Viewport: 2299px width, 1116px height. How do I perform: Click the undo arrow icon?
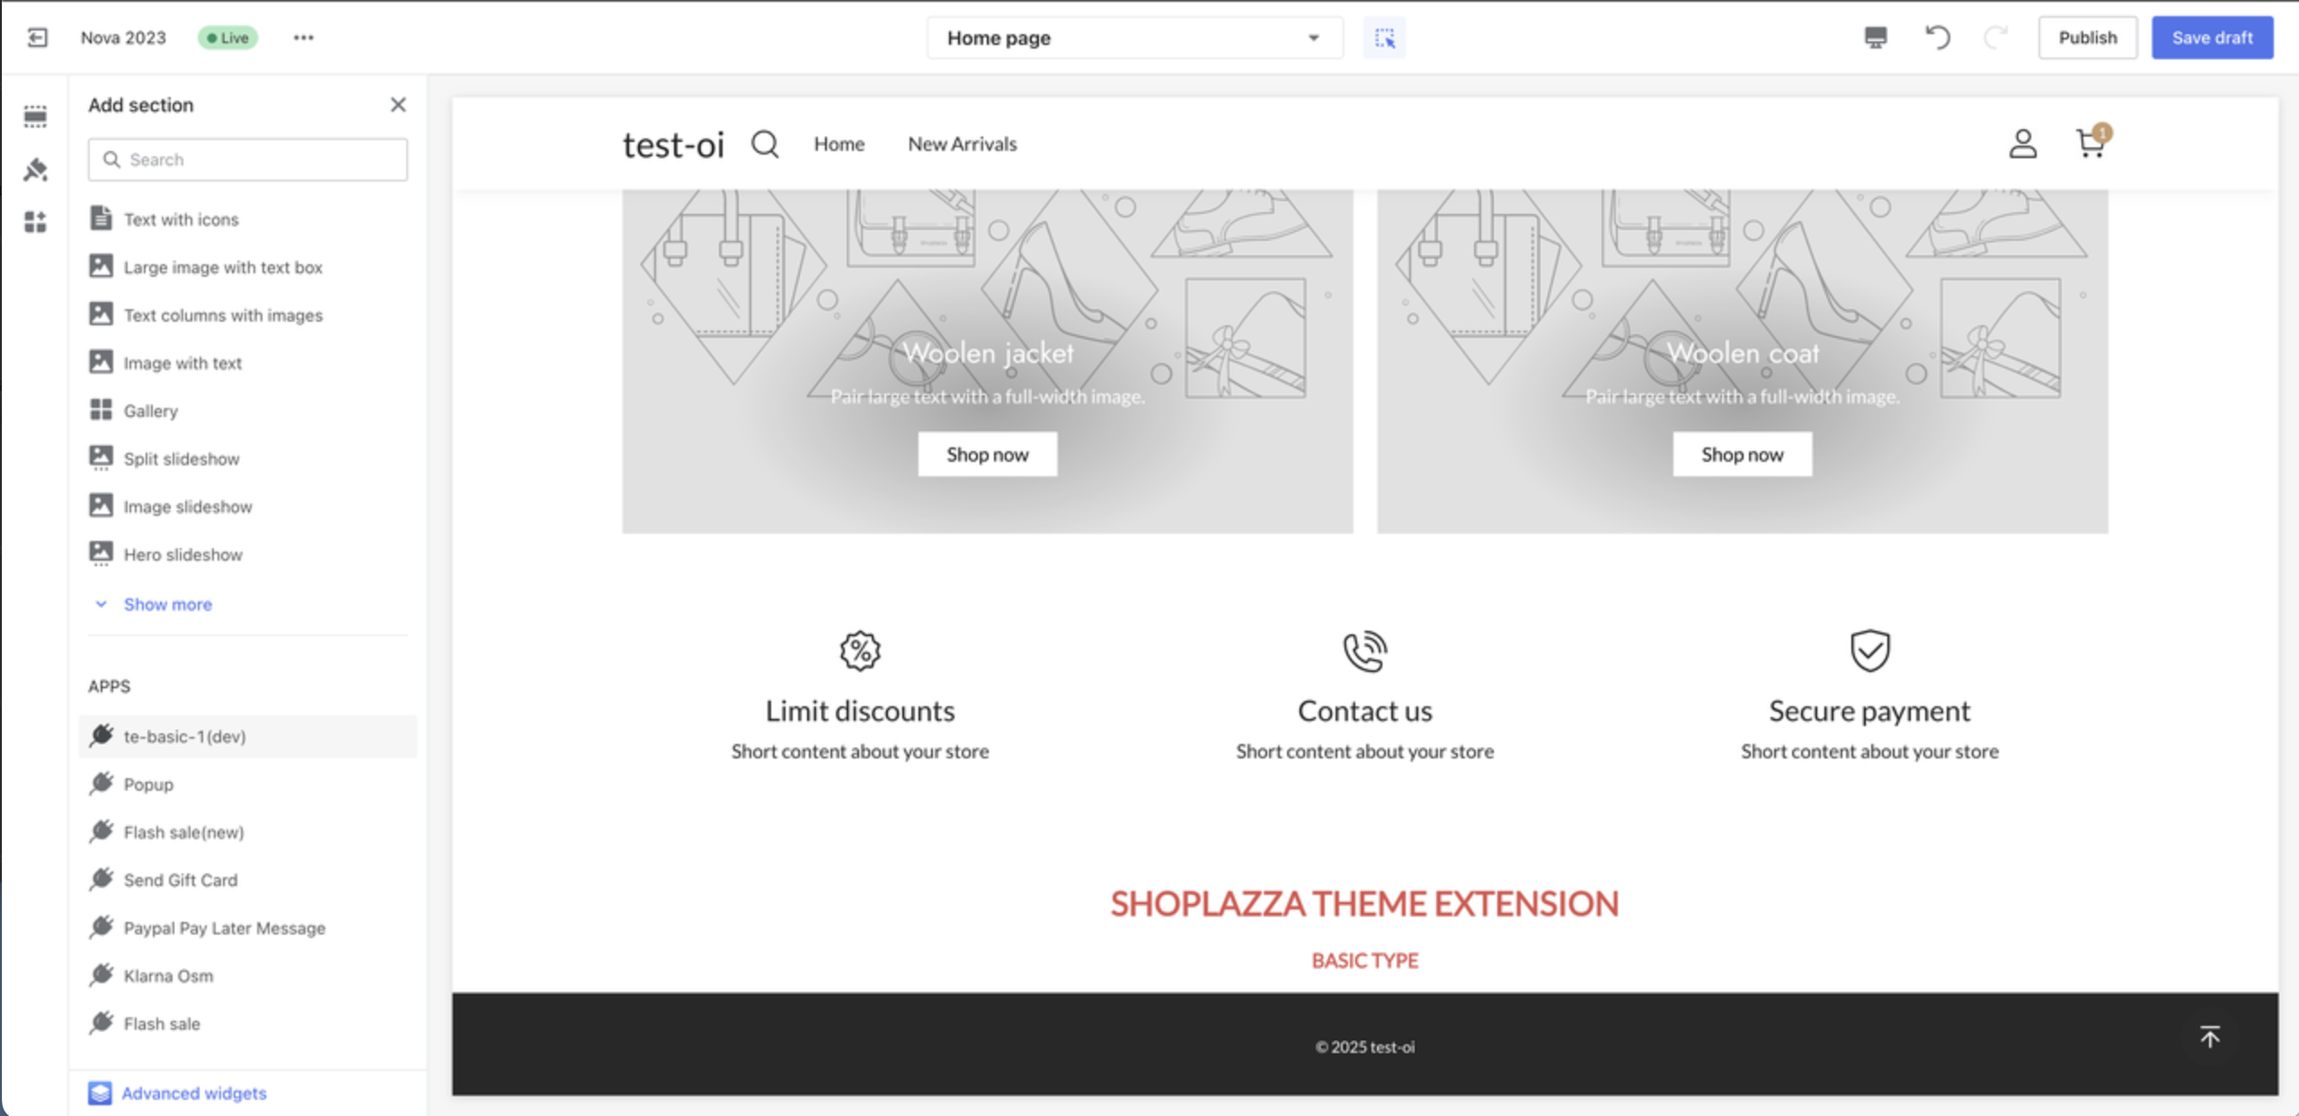1937,38
